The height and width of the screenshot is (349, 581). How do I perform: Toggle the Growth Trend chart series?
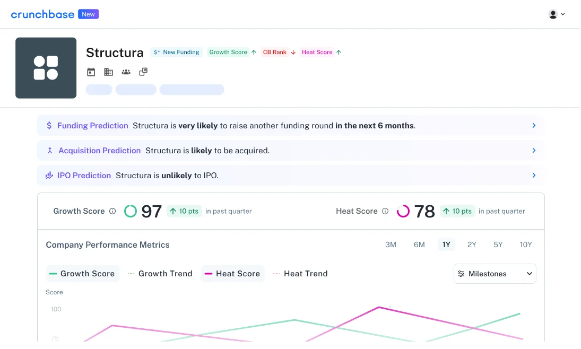coord(160,274)
